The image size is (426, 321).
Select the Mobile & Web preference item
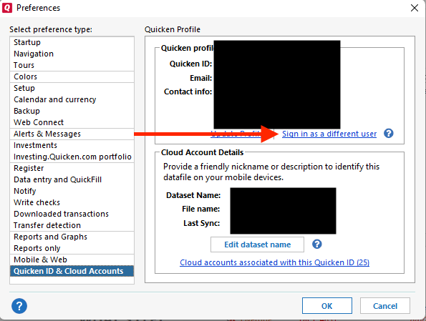(x=72, y=260)
